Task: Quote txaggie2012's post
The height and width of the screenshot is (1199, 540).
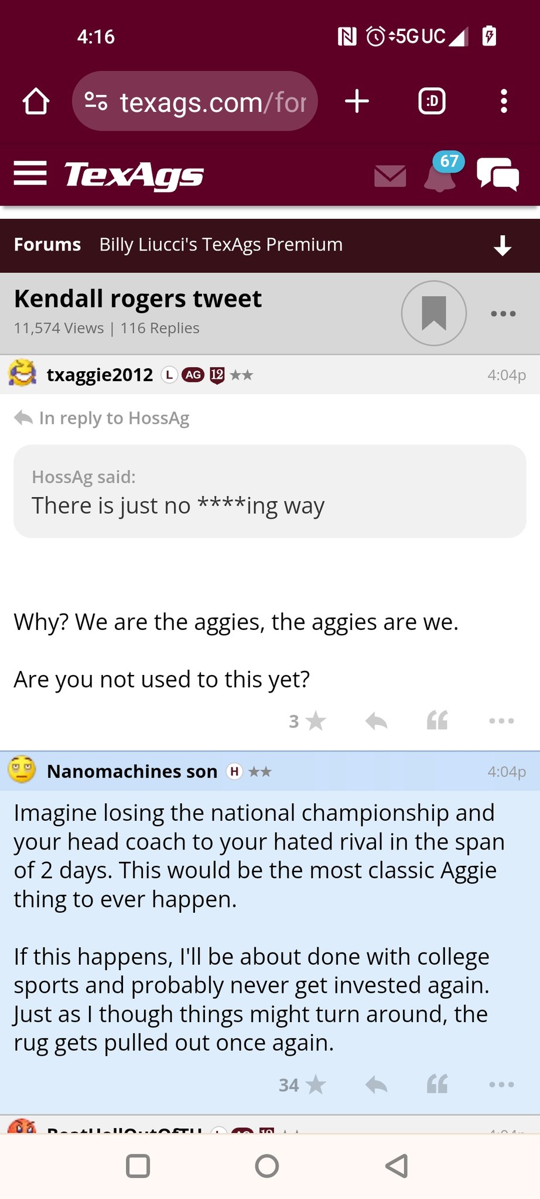Action: coord(438,721)
